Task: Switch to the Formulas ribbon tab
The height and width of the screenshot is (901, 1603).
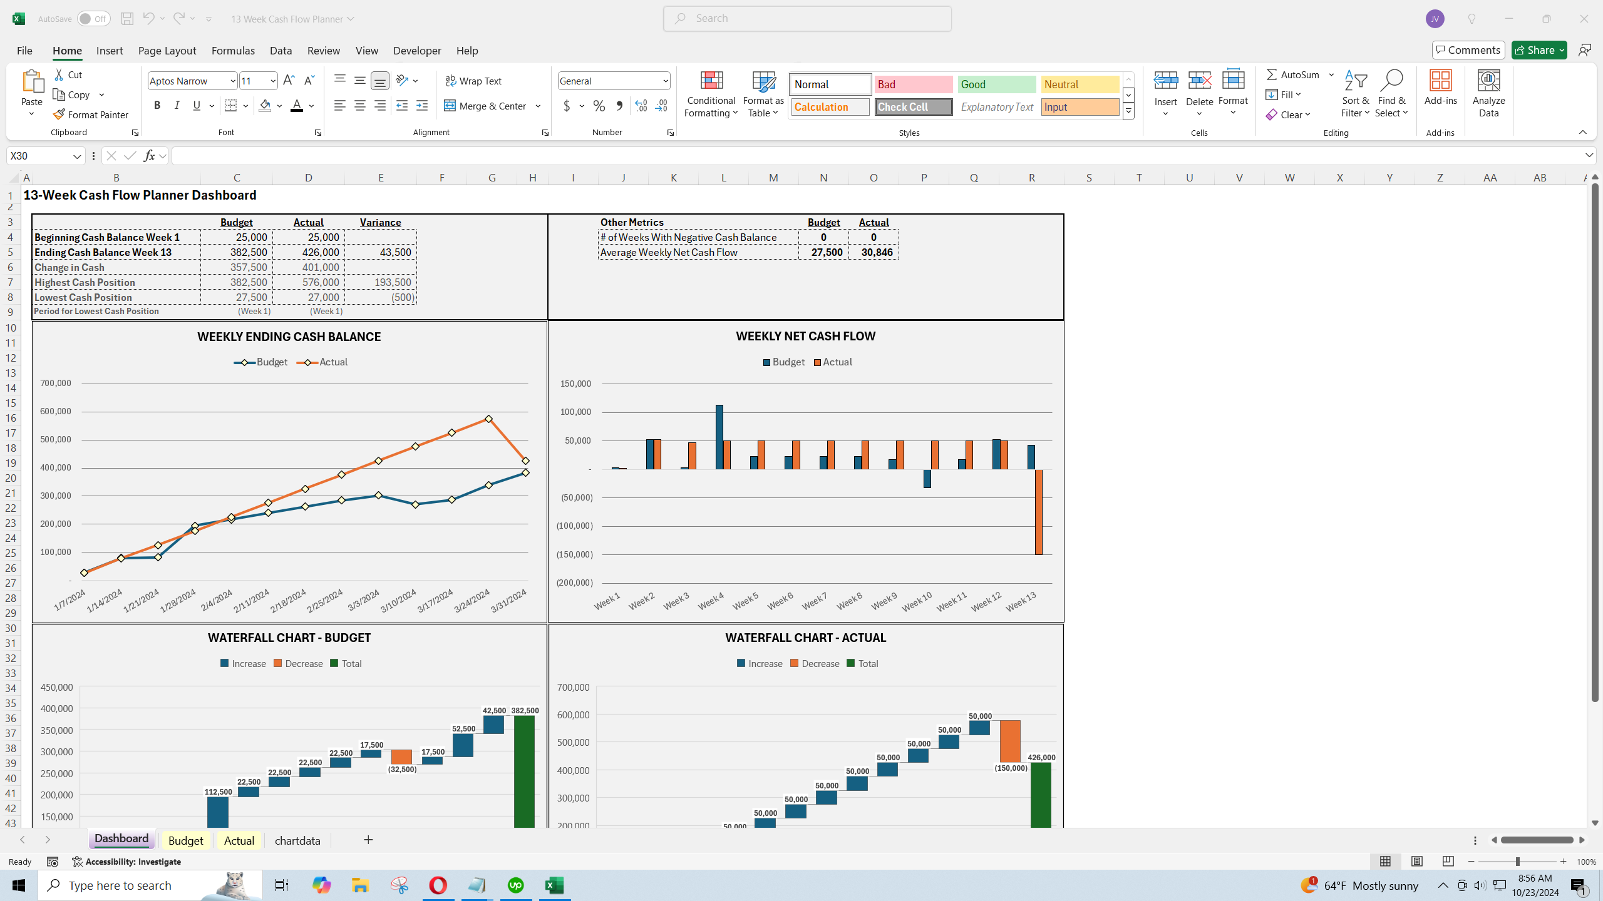Action: [x=233, y=51]
